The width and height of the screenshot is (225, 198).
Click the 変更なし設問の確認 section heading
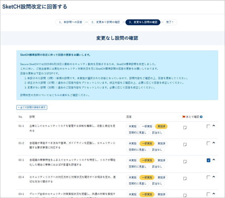(x=117, y=38)
